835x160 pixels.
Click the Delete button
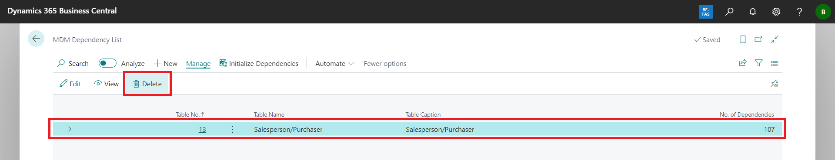(x=147, y=84)
